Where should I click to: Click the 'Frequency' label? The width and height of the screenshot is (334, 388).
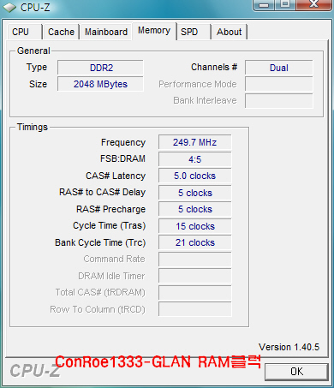[x=123, y=142]
